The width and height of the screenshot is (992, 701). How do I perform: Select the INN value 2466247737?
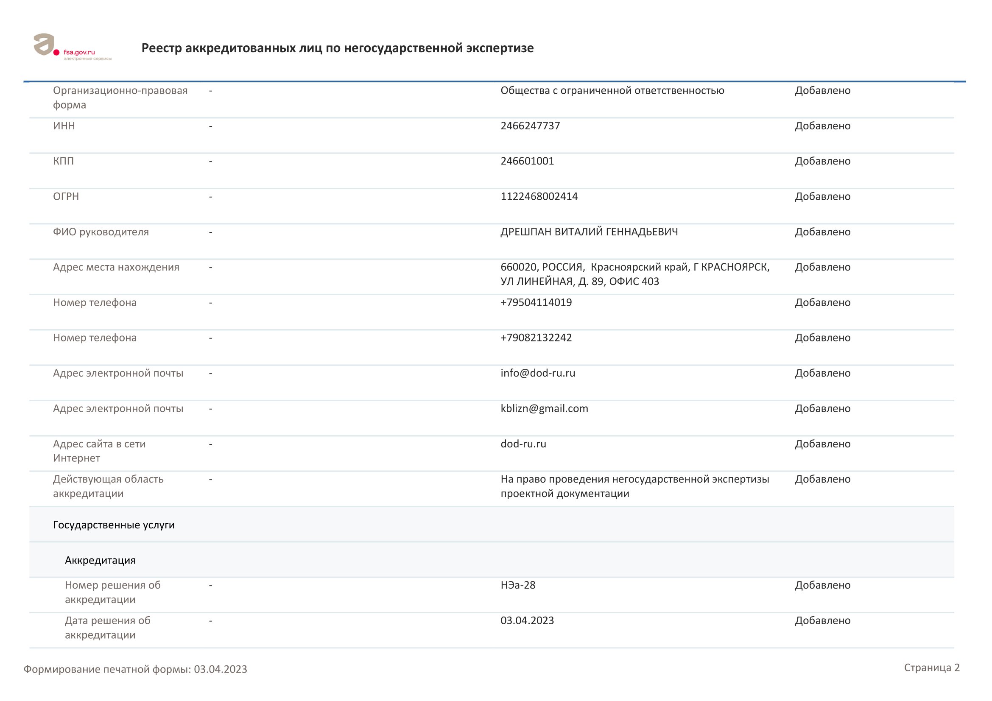(x=530, y=126)
